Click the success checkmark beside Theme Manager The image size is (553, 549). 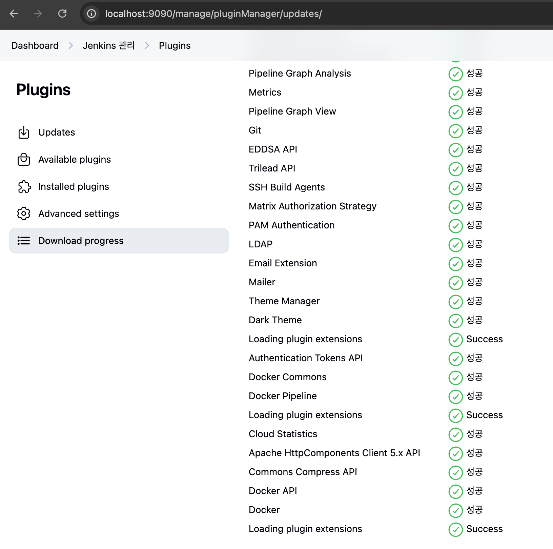click(x=455, y=302)
